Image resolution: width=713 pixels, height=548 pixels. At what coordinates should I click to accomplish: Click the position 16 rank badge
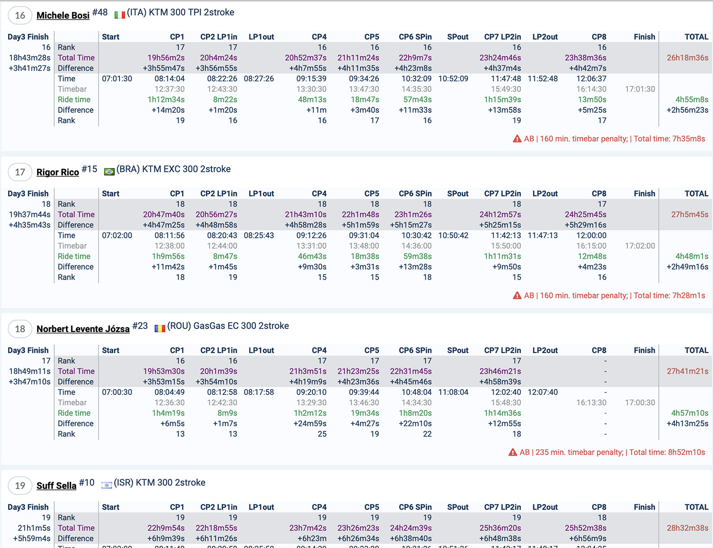point(20,16)
